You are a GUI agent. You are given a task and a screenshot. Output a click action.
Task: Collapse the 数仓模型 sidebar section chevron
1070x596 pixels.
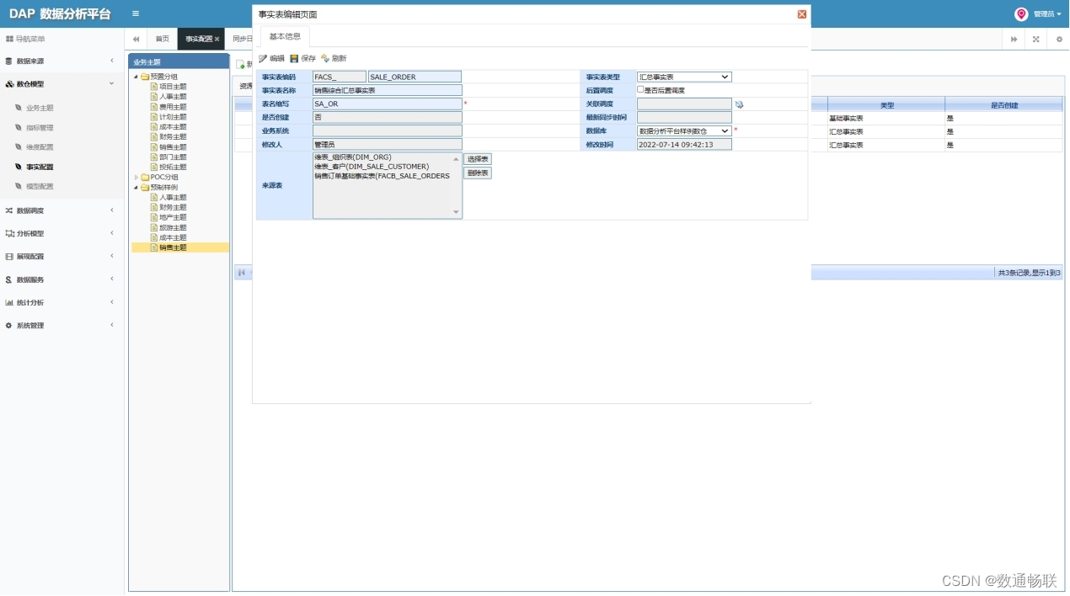111,83
